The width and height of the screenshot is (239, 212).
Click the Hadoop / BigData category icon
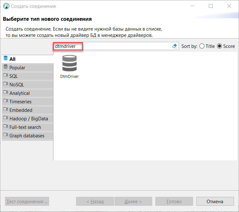[5, 118]
